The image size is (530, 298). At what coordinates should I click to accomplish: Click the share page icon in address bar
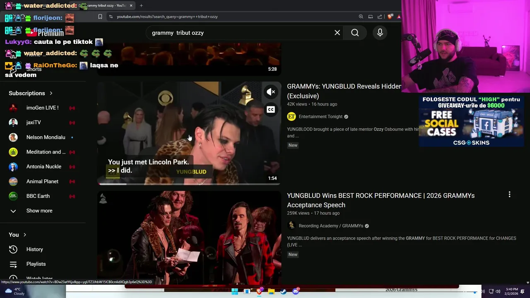click(x=380, y=17)
